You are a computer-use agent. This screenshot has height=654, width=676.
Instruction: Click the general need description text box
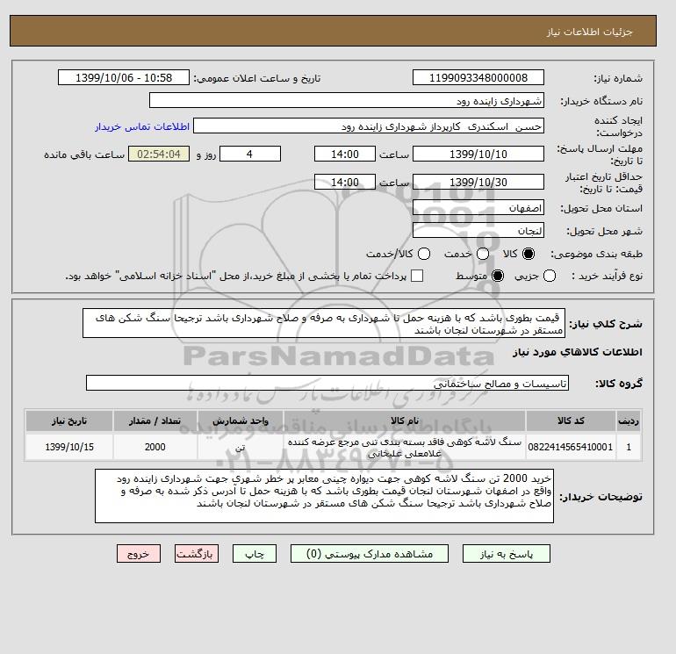[x=324, y=323]
